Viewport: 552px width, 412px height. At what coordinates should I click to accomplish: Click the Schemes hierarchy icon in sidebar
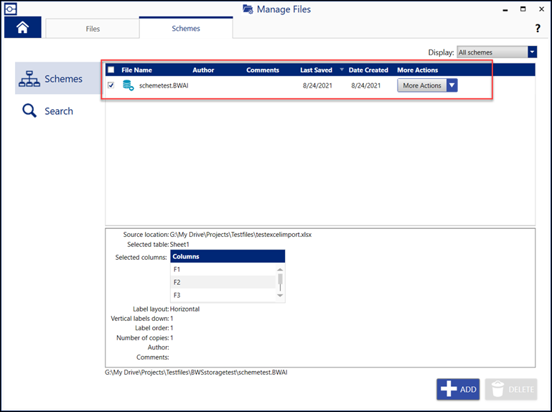pos(29,79)
